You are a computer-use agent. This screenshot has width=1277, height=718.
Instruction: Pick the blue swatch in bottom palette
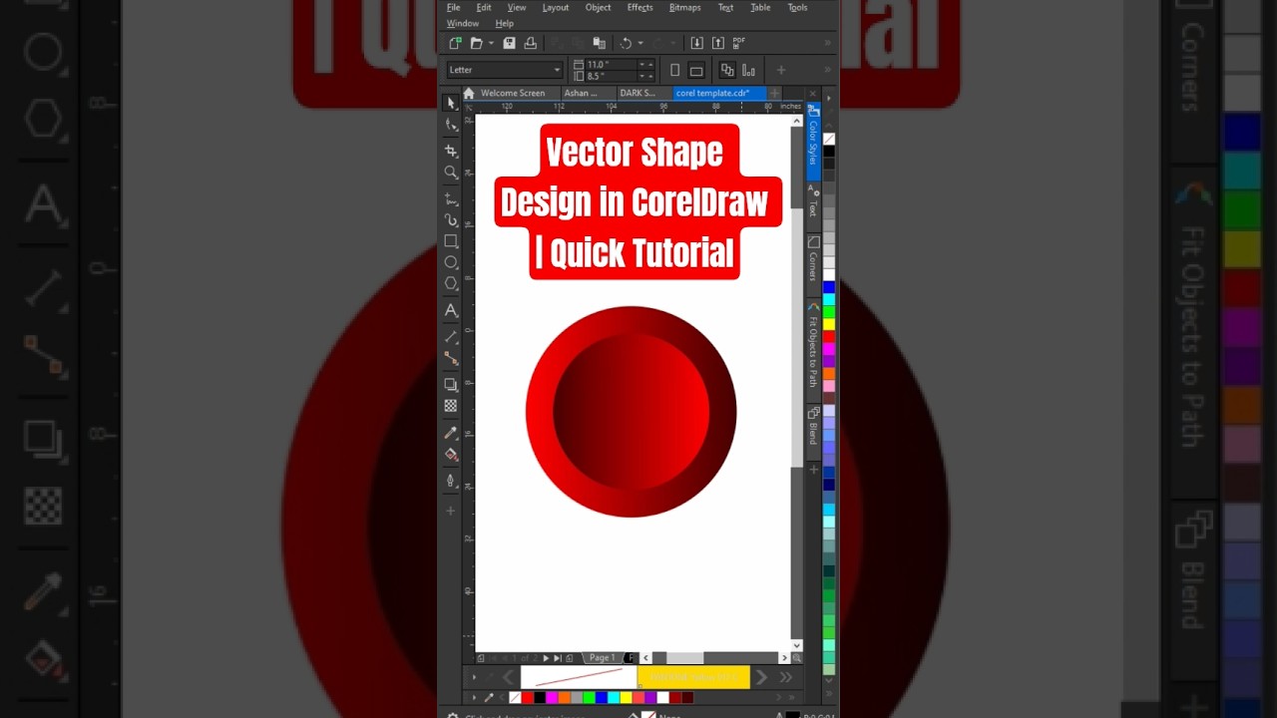coord(601,698)
